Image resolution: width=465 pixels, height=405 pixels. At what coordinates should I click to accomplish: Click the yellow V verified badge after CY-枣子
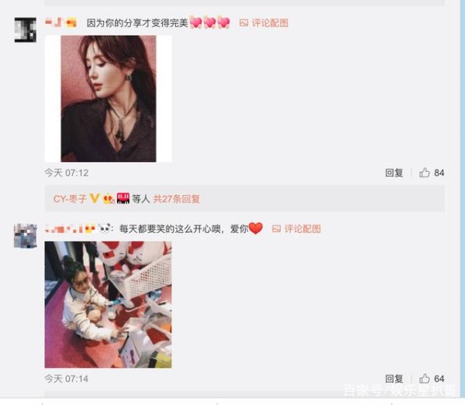coord(95,198)
